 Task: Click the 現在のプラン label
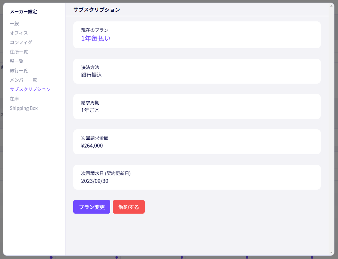click(95, 30)
